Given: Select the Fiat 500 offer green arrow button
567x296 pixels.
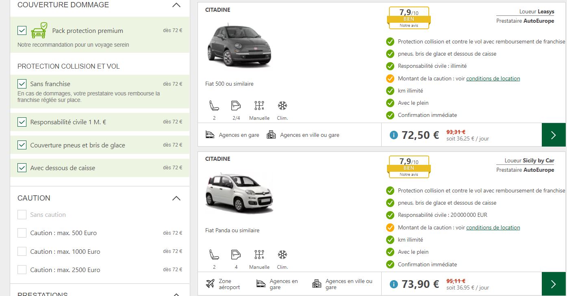Looking at the screenshot, I should coord(553,135).
